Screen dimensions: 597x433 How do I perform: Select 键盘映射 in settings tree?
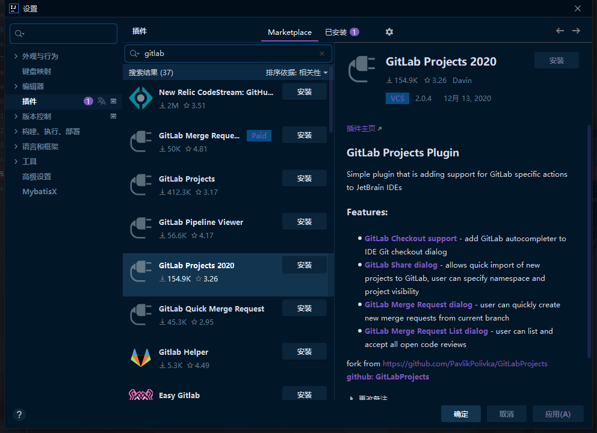tap(37, 71)
